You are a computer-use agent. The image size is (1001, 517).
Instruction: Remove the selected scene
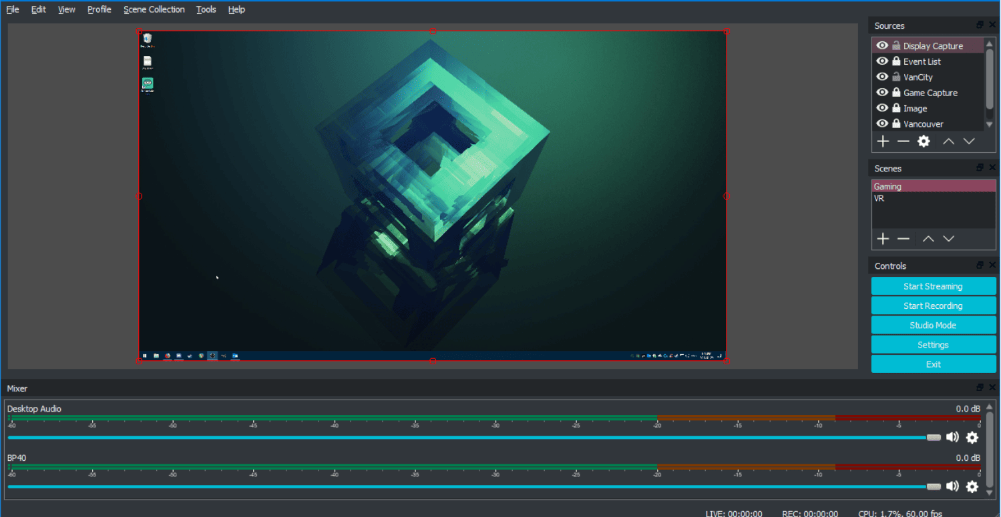[904, 239]
